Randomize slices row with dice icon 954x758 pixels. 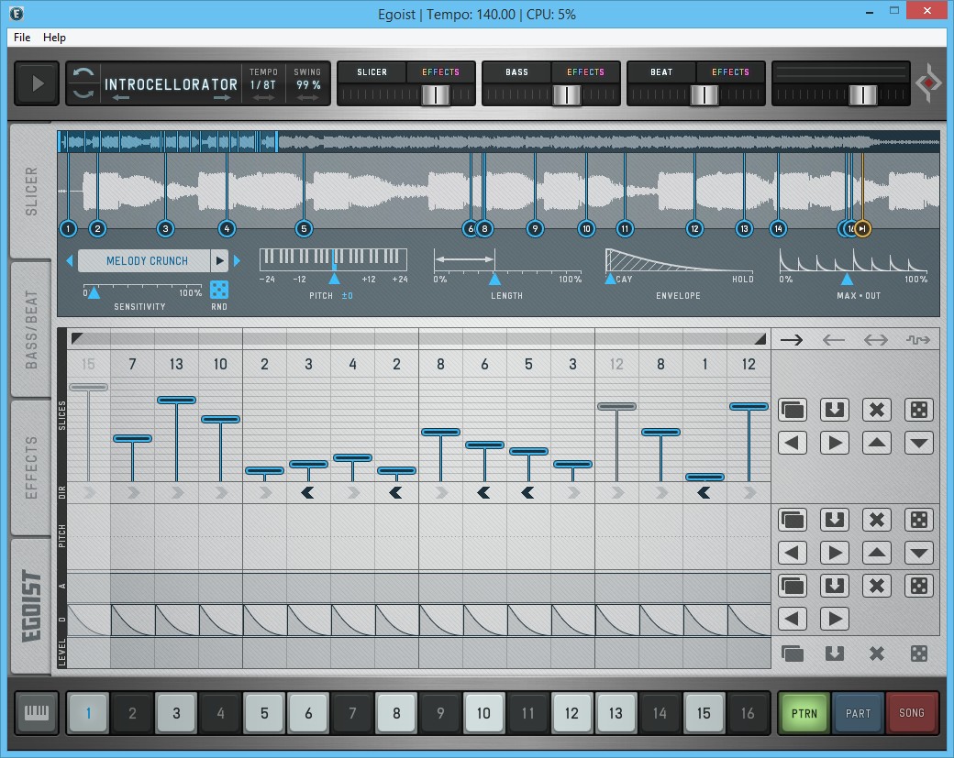[x=919, y=410]
